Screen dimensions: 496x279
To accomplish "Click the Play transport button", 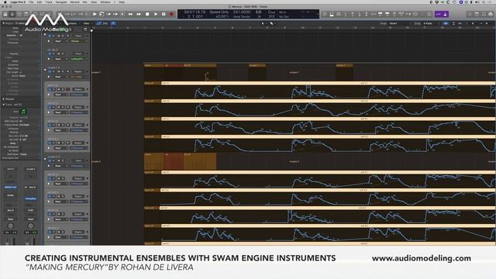I will tap(156, 14).
